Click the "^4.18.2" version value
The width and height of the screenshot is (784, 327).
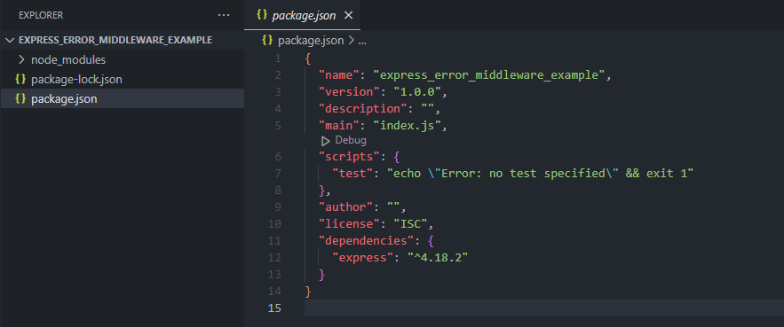(437, 258)
